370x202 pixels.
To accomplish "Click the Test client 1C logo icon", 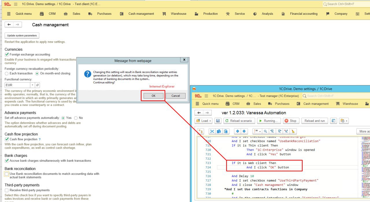I will (x=7, y=4).
